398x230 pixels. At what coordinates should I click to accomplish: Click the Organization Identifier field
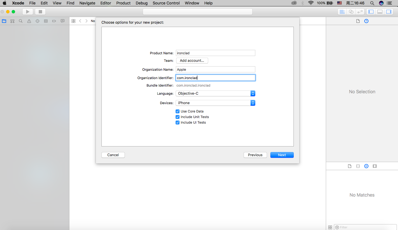point(215,78)
